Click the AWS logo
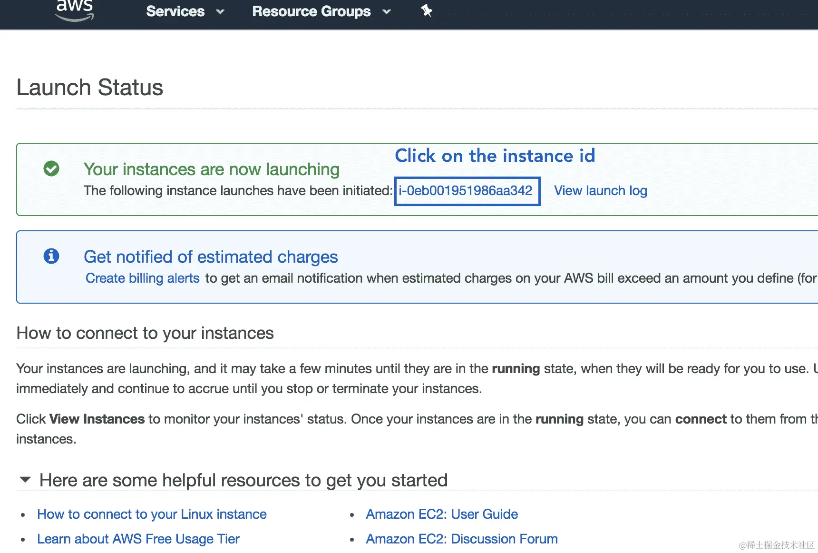 click(75, 10)
